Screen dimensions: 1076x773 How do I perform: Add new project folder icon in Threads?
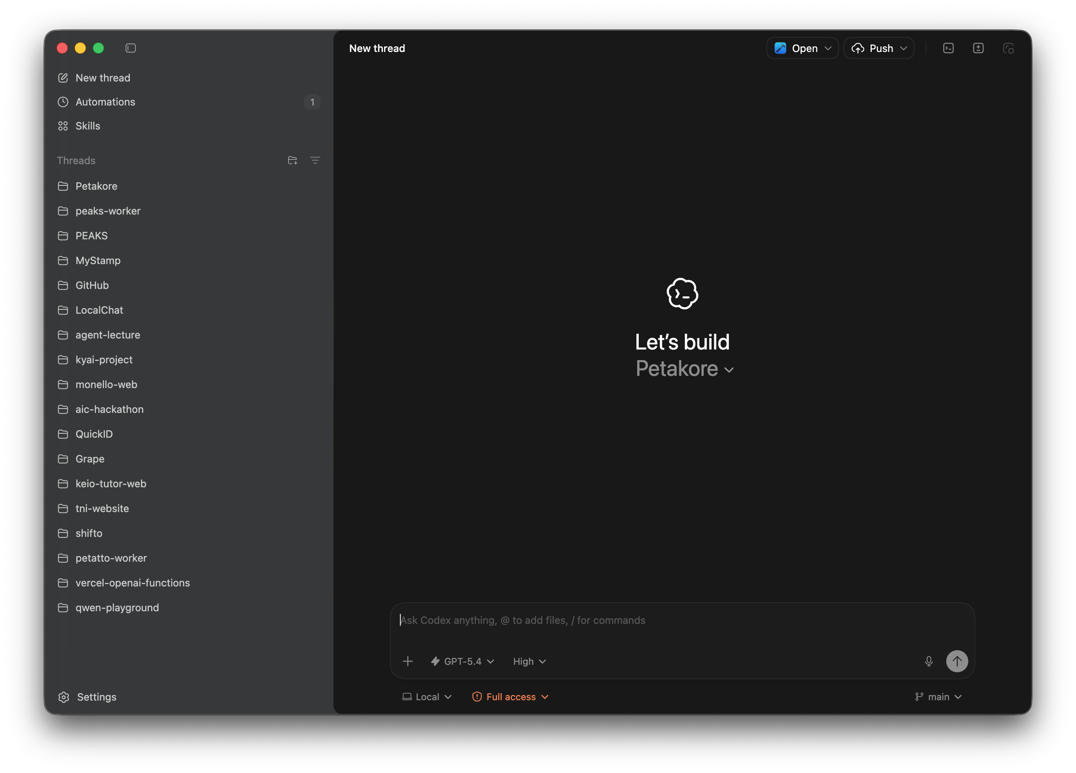[293, 161]
